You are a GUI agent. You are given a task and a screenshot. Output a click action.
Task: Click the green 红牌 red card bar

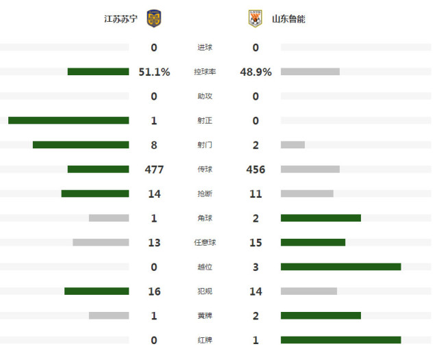click(341, 340)
